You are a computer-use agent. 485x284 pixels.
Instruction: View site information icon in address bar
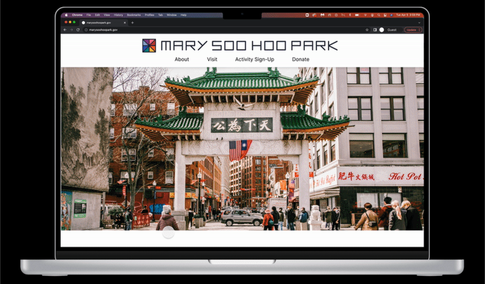[x=86, y=30]
